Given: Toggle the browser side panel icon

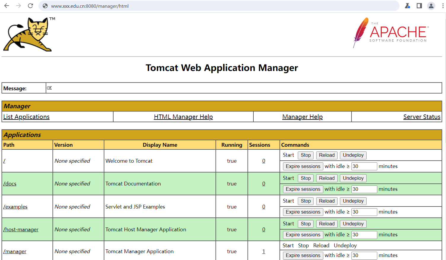Looking at the screenshot, I should [419, 6].
